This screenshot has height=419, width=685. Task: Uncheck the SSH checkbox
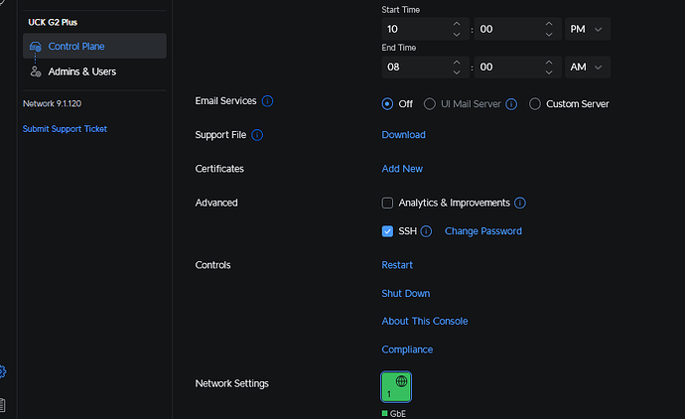(x=387, y=231)
